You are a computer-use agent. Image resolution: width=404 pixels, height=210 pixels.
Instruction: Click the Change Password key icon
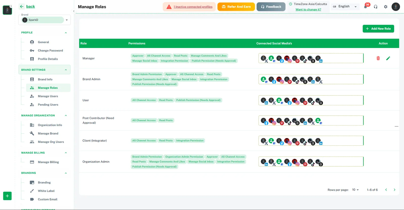32,50
